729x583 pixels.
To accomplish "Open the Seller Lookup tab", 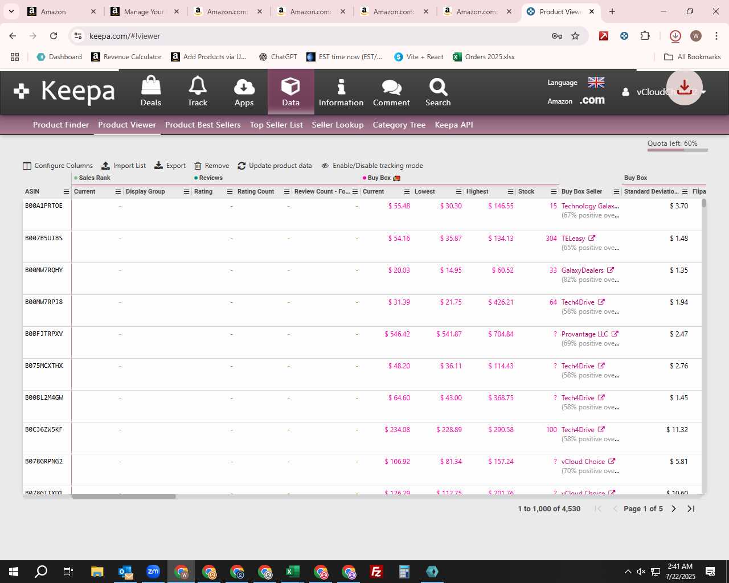I will [x=338, y=125].
